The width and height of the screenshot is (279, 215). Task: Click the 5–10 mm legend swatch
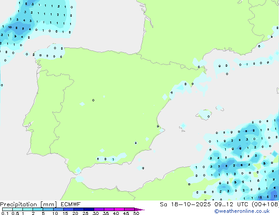coord(48,209)
